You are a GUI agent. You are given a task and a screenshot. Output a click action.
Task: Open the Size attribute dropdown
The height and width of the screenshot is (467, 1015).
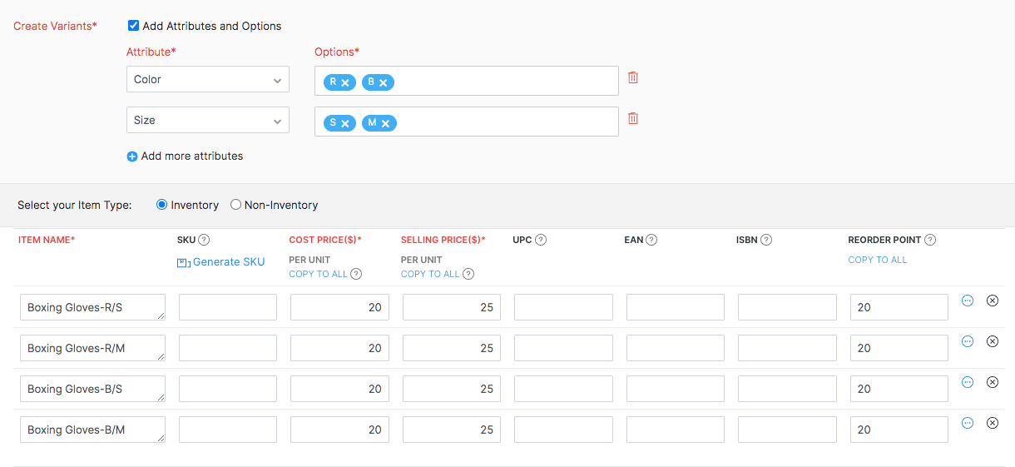click(x=208, y=121)
